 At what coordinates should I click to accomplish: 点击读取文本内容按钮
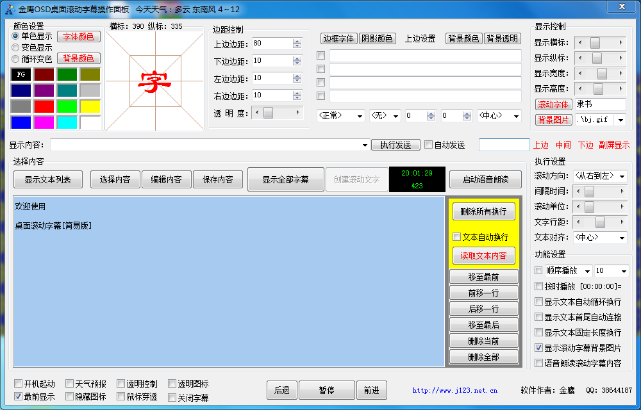coord(484,256)
